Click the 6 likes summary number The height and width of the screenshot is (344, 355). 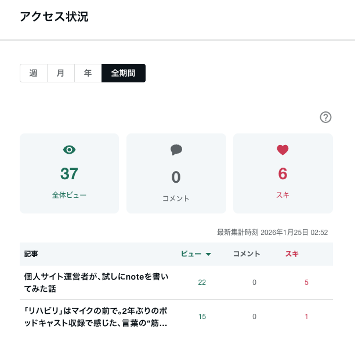point(282,173)
